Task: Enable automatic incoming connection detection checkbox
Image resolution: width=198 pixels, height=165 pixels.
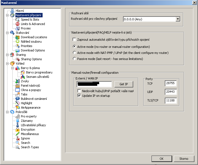Action: [x=74, y=40]
